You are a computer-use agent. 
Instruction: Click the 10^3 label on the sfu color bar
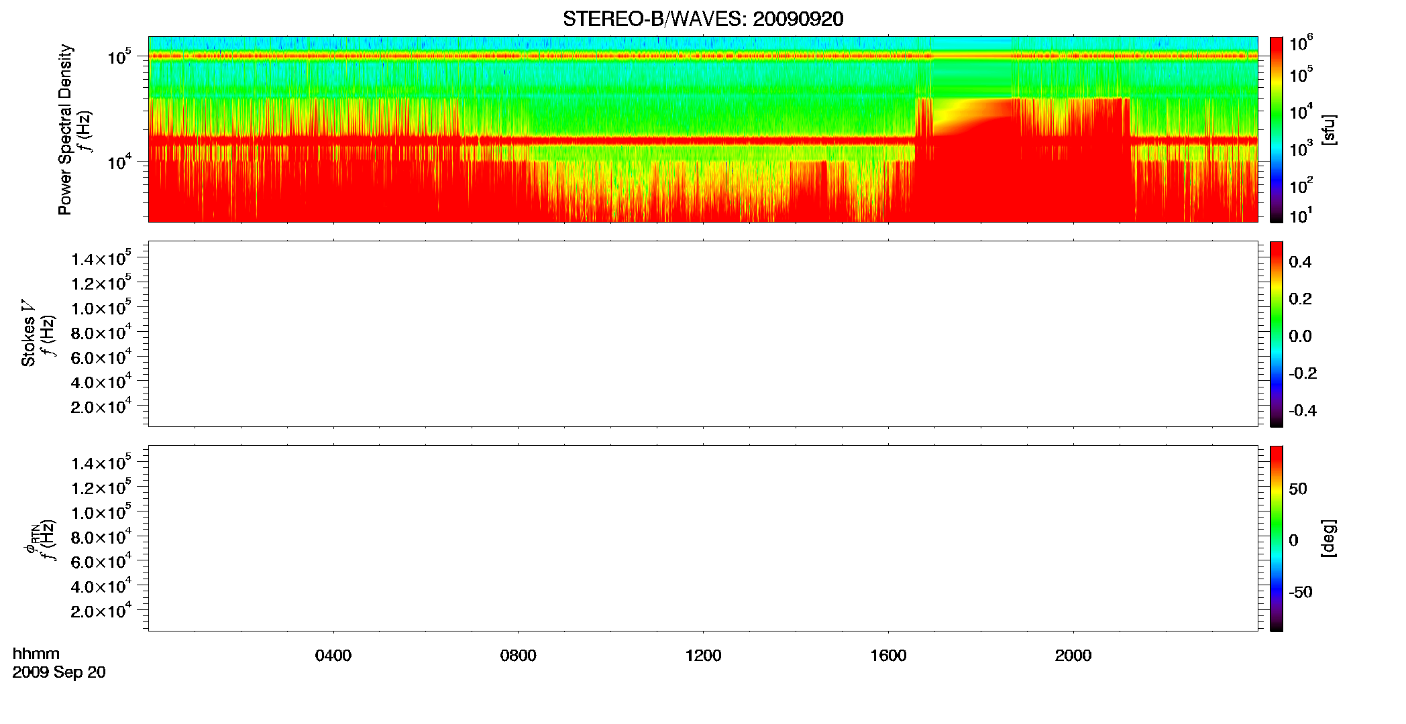coord(1301,148)
